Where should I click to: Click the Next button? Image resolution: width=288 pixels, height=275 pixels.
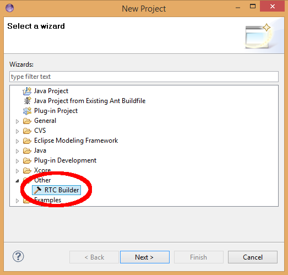click(145, 257)
